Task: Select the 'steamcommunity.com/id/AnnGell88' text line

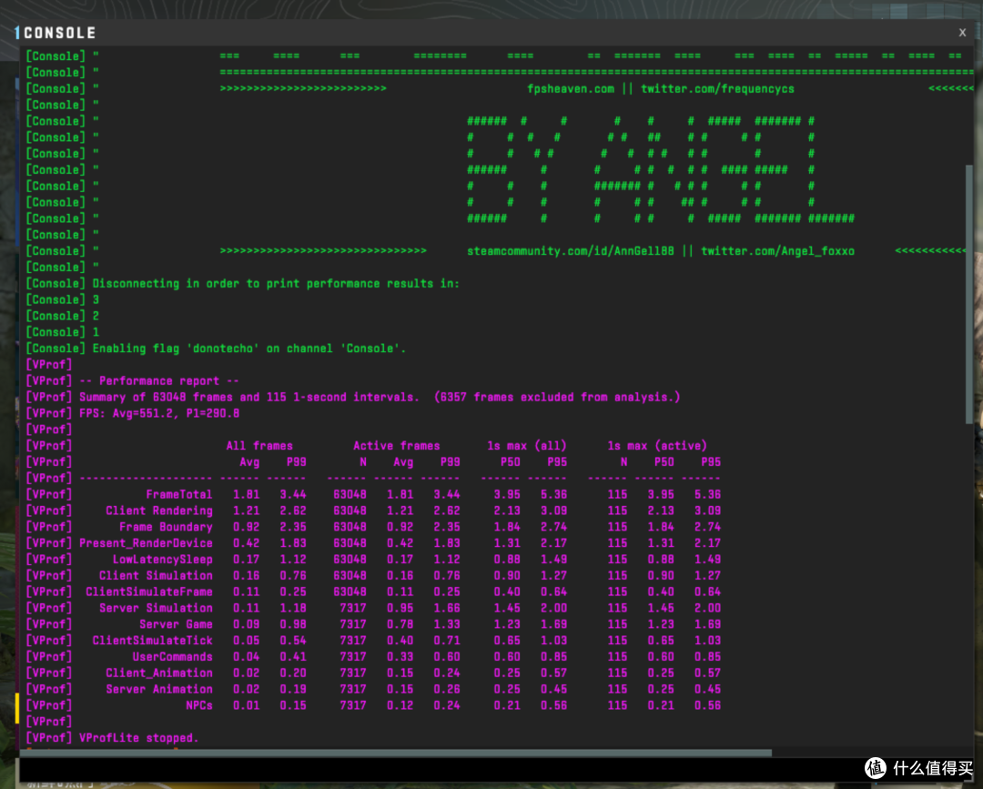Action: coord(571,250)
